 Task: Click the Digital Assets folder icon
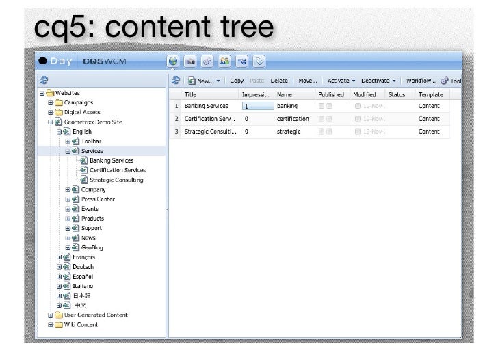[x=59, y=112]
